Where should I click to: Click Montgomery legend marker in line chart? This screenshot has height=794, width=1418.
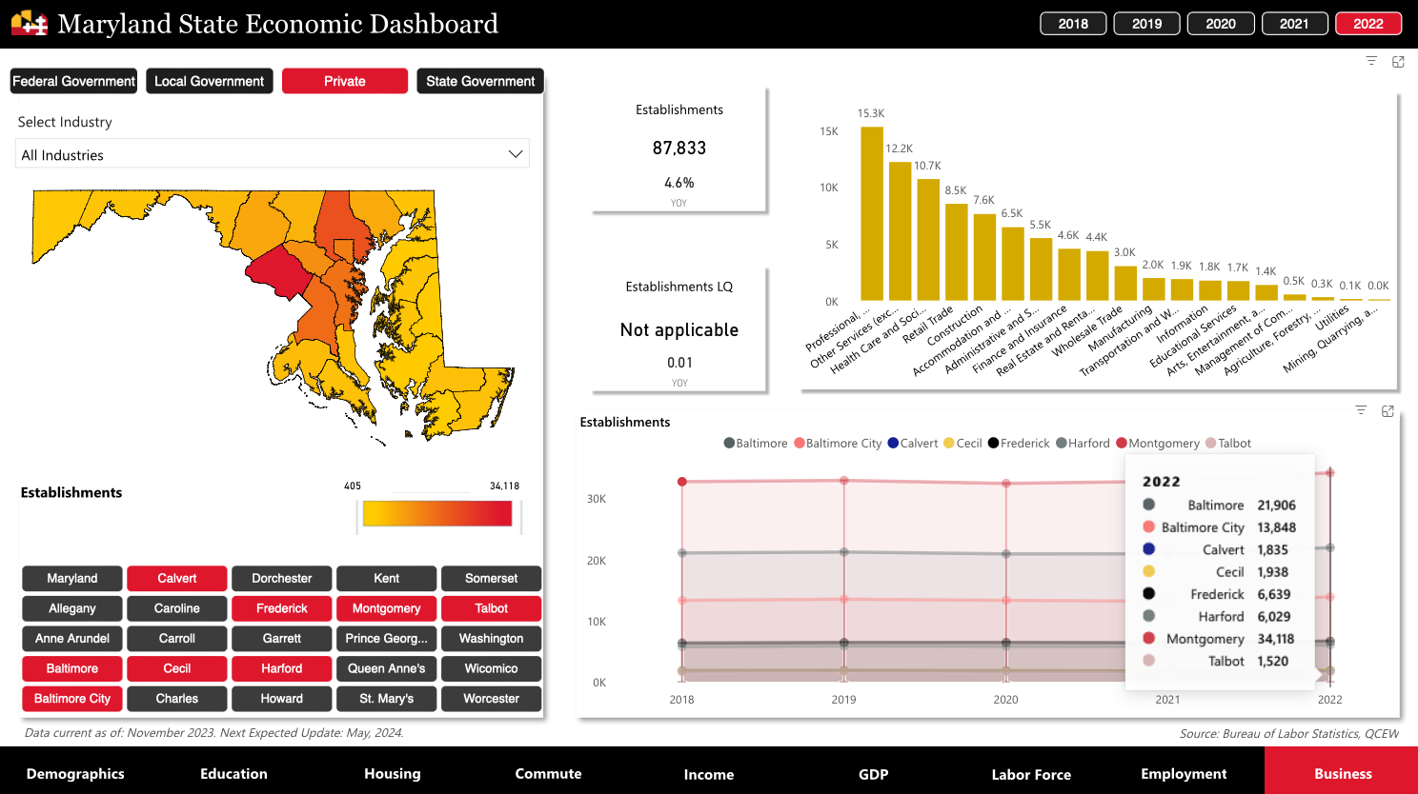click(x=1122, y=443)
